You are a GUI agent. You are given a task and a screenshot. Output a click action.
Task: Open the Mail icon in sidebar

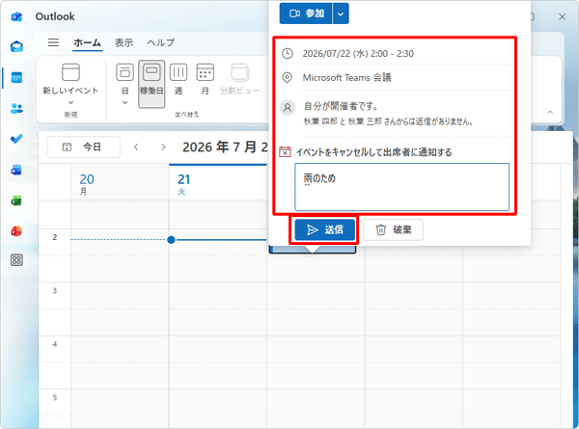click(16, 47)
